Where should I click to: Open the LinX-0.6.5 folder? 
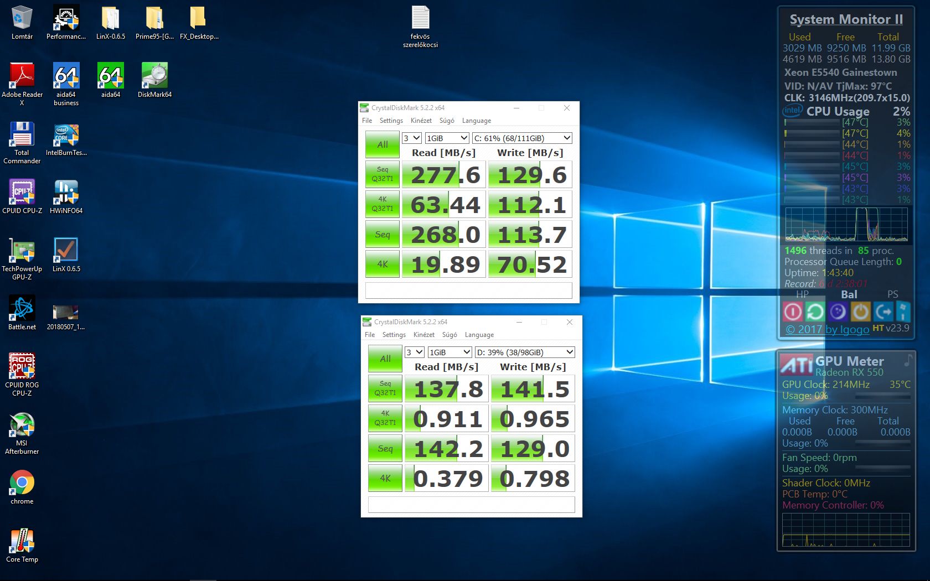(111, 22)
